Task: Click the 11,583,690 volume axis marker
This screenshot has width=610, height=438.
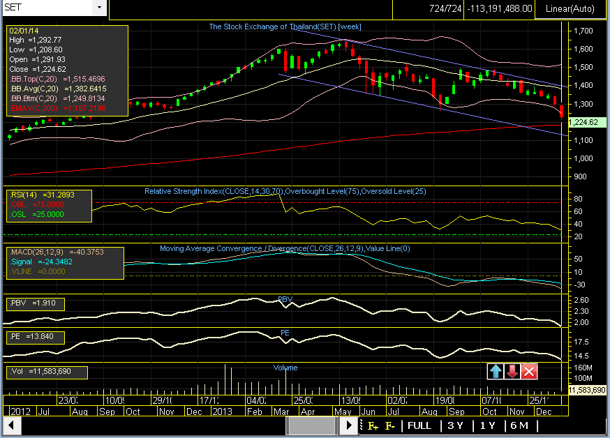Action: pos(587,390)
